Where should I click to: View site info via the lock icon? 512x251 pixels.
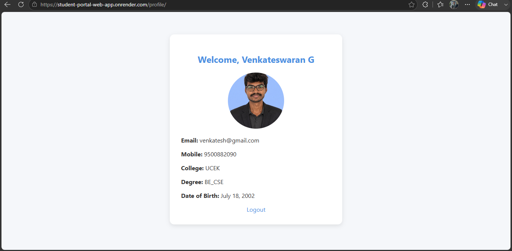click(x=34, y=4)
